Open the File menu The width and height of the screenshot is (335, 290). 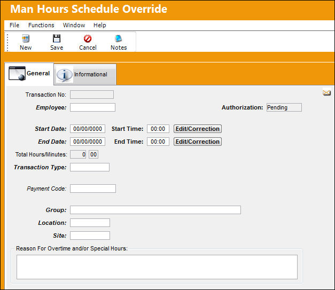point(14,25)
